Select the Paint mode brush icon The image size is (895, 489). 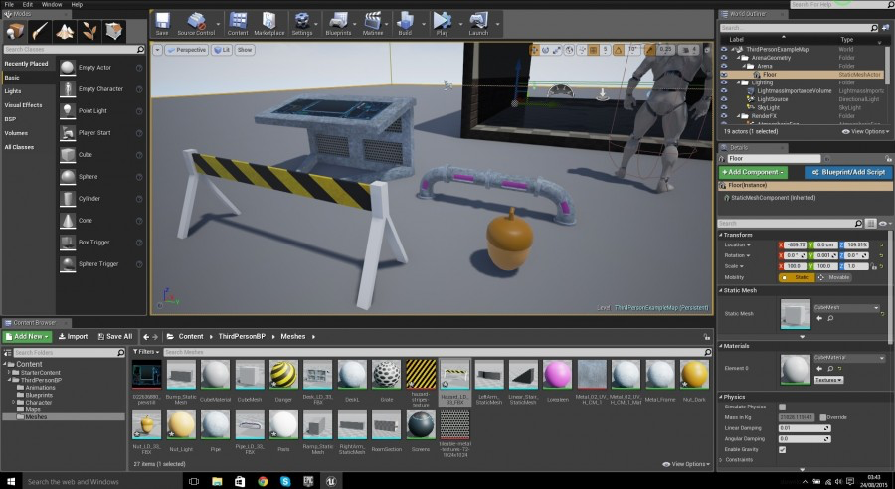[x=40, y=31]
